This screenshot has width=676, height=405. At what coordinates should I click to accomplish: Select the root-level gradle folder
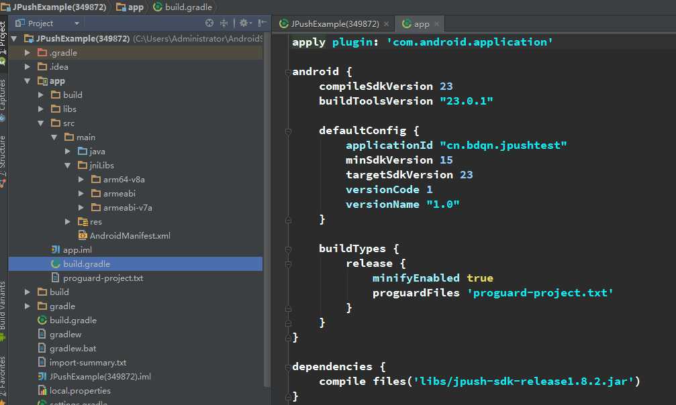62,306
